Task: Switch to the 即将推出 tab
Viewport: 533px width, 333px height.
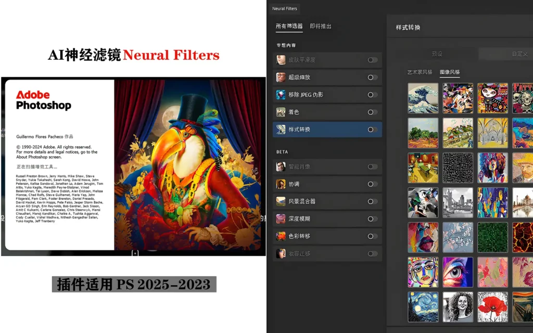Action: coord(321,26)
